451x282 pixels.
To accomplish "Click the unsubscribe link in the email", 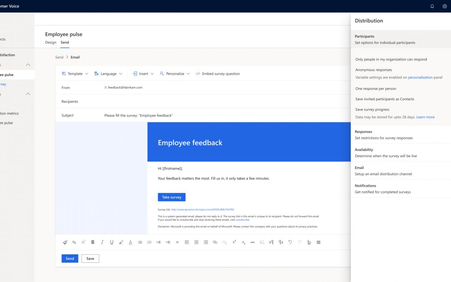I will pyautogui.click(x=243, y=220).
